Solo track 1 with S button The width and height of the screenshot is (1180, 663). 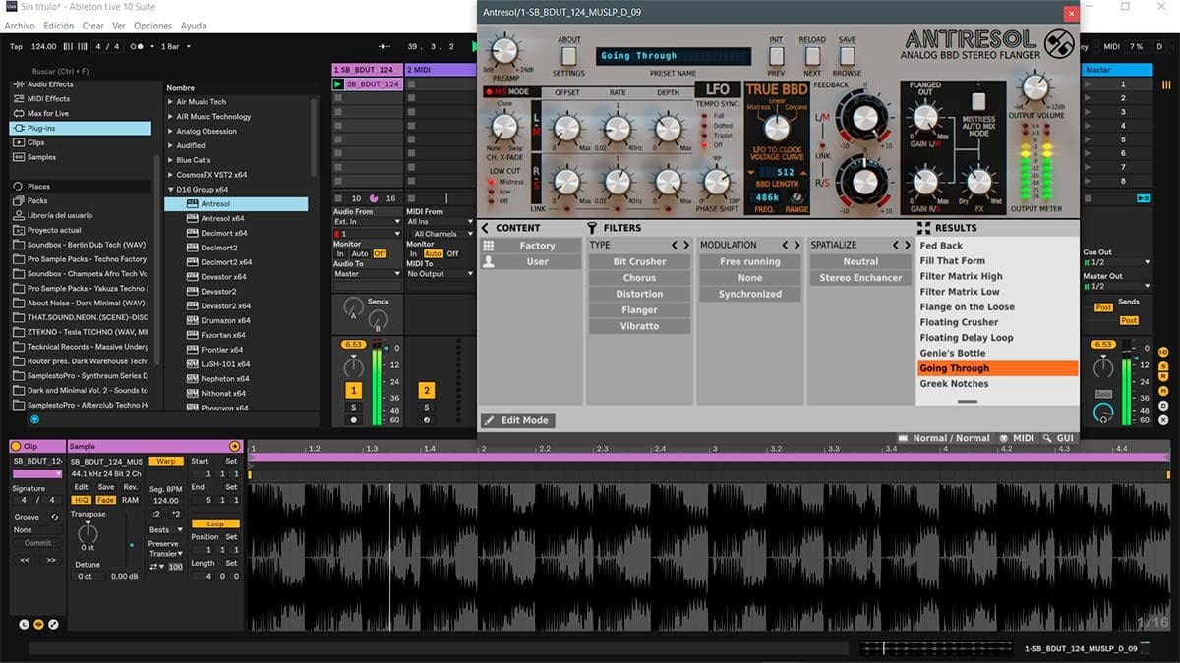pos(354,407)
